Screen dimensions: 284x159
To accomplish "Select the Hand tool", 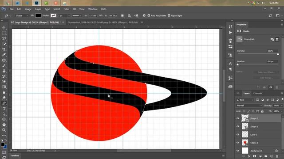I will (4, 125).
